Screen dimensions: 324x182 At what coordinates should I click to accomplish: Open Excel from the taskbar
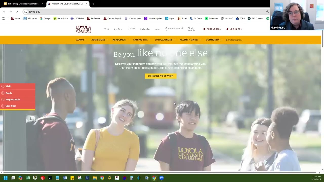[28, 178]
